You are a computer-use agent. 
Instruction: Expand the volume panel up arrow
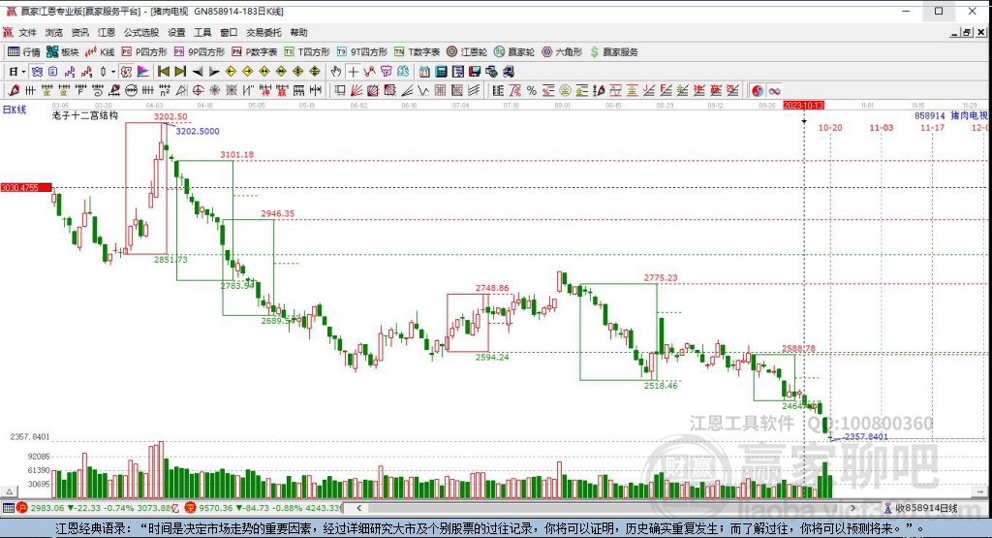[9, 491]
